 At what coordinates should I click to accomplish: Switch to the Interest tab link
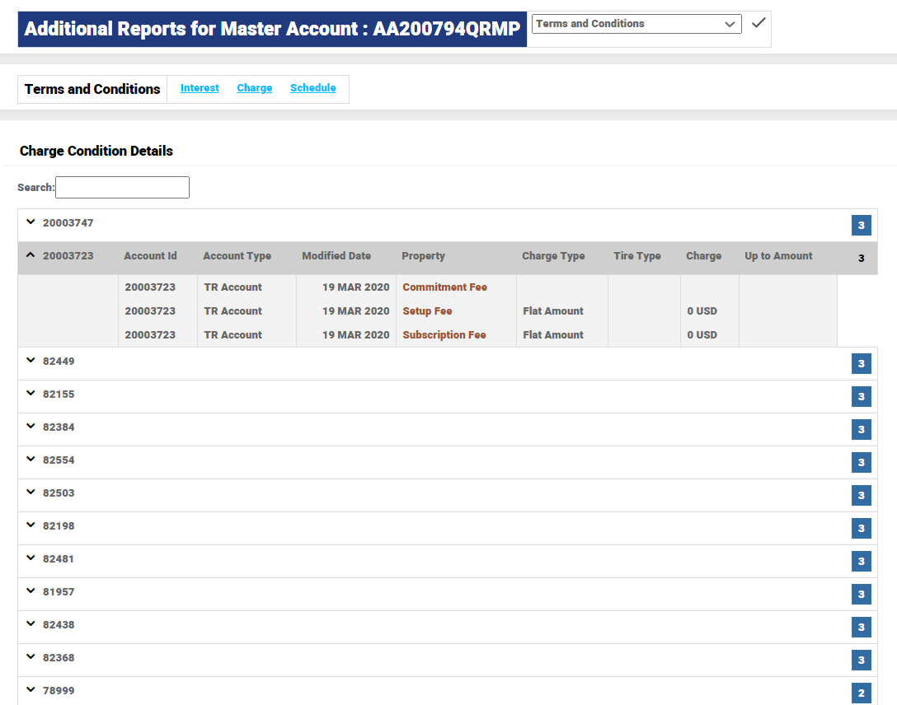[x=200, y=88]
